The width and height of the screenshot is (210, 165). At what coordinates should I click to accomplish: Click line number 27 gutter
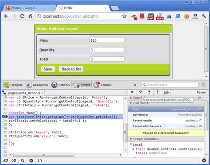click(x=5, y=132)
